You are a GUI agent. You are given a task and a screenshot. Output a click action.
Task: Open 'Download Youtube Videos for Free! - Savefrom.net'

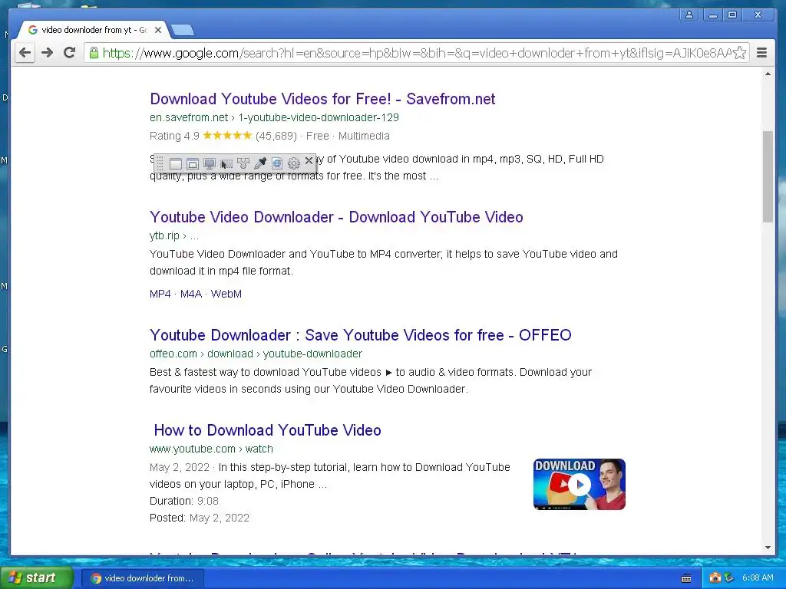click(x=322, y=99)
